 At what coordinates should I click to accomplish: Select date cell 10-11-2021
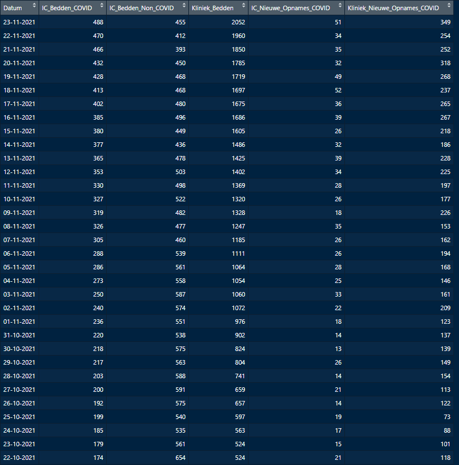tap(19, 199)
